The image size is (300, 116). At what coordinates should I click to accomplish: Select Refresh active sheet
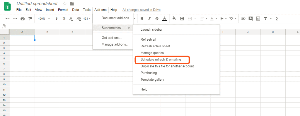pyautogui.click(x=176, y=46)
